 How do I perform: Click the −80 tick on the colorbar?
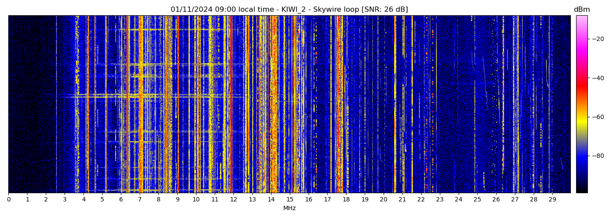pyautogui.click(x=597, y=156)
